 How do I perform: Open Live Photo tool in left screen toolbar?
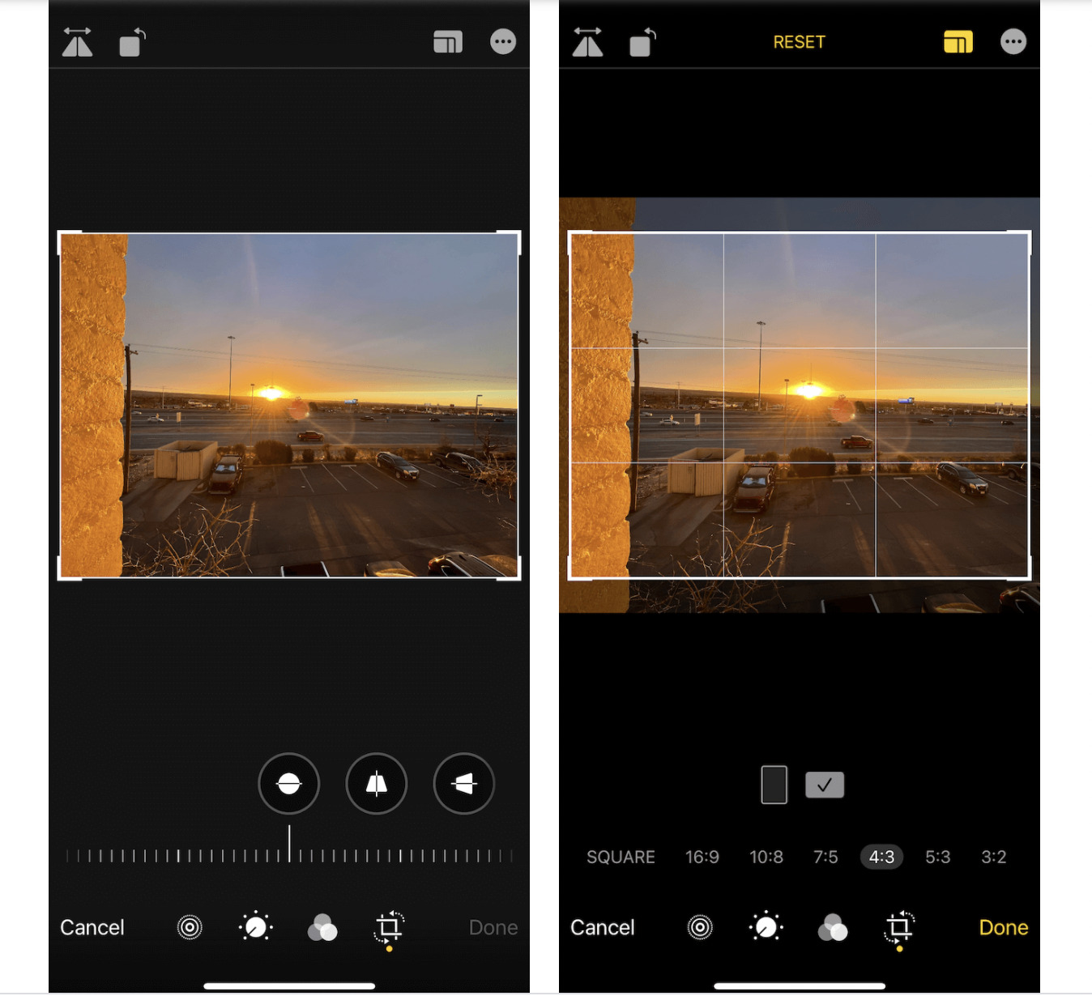190,927
